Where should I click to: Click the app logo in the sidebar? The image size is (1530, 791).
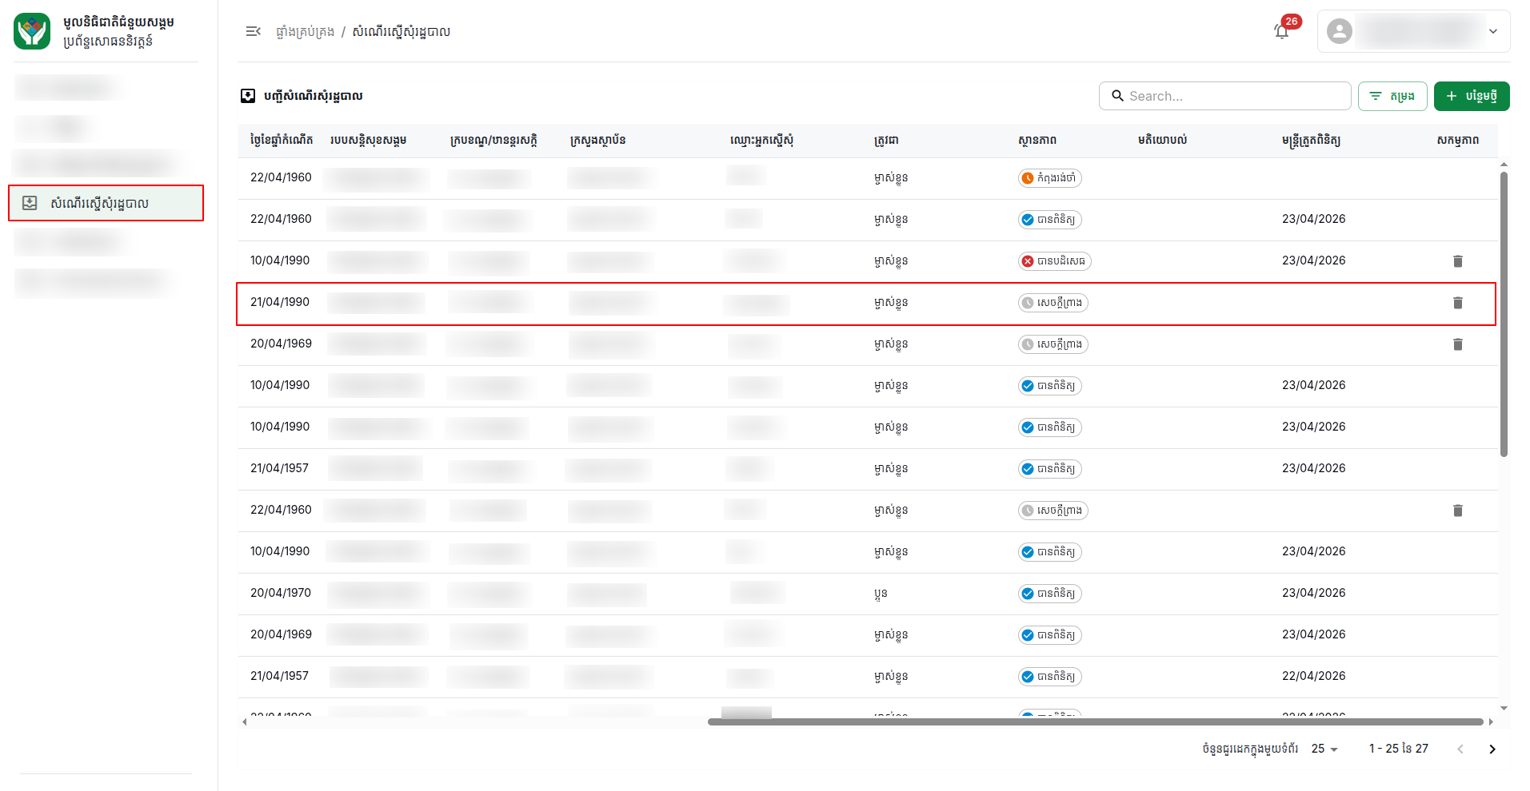pyautogui.click(x=32, y=31)
